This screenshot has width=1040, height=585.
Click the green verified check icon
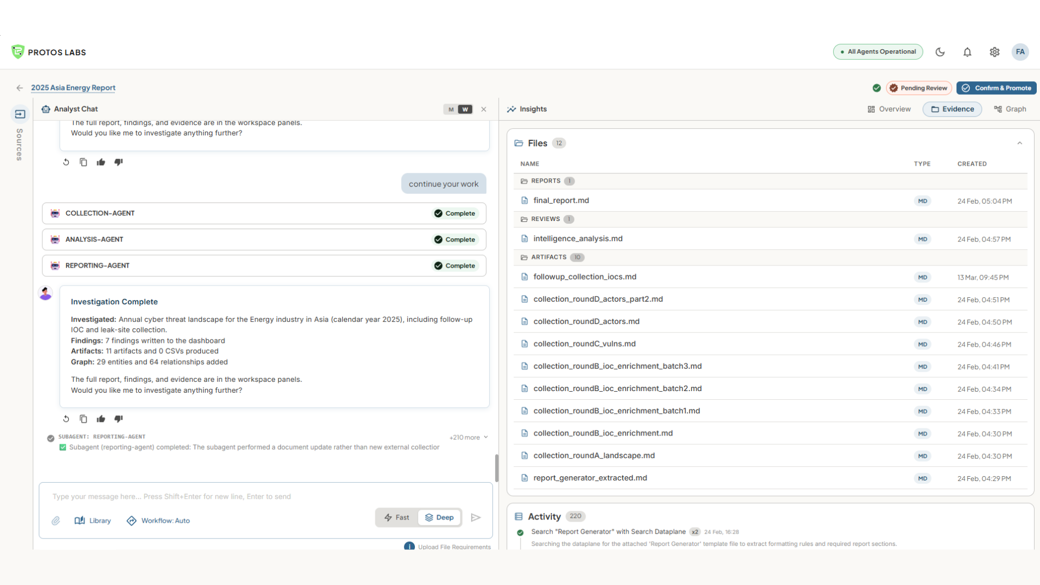[876, 88]
